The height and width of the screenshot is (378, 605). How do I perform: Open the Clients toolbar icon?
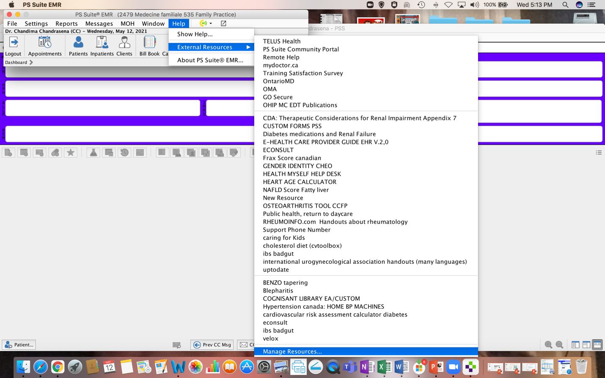[124, 46]
